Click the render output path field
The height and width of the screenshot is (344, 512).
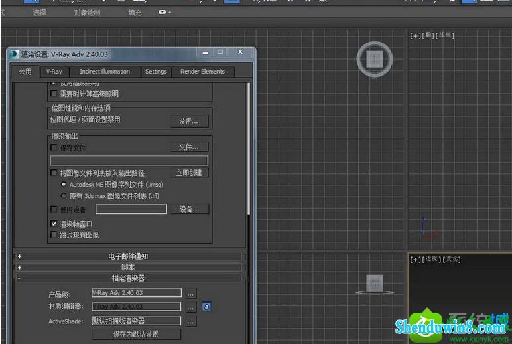point(129,160)
